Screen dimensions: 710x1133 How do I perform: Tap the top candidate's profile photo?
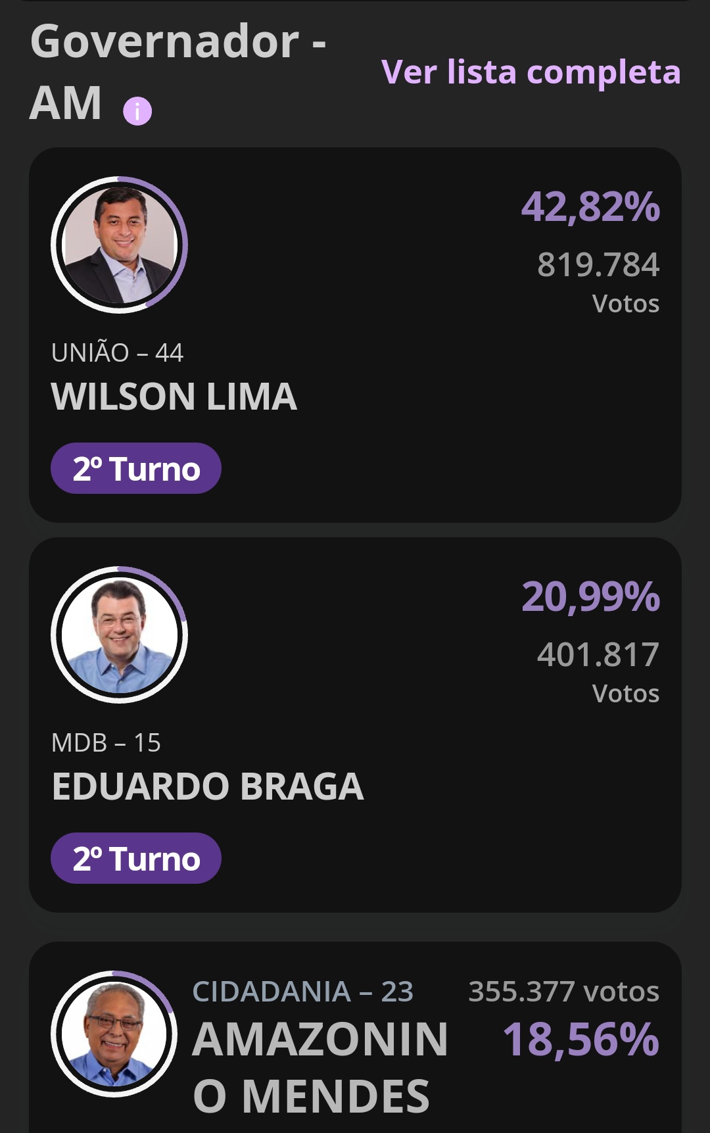(120, 245)
